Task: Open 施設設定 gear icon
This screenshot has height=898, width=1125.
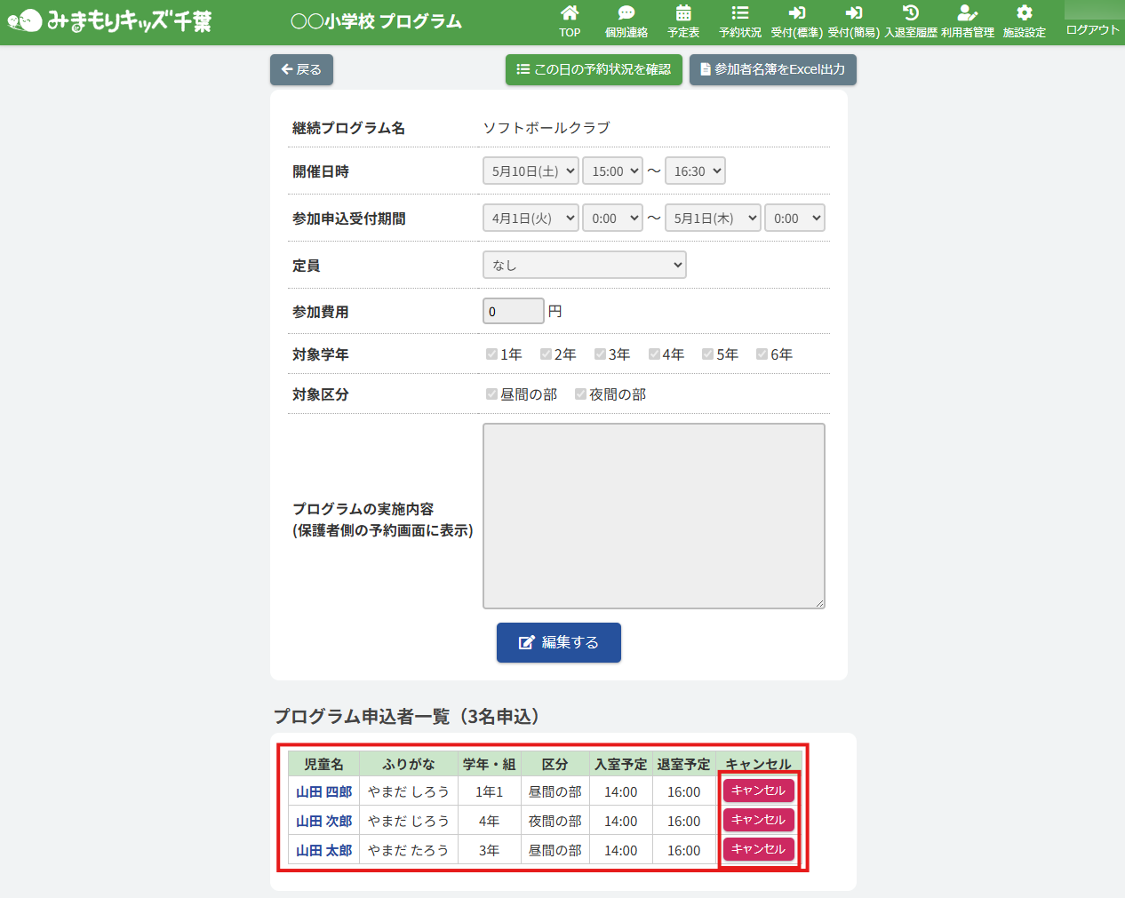Action: (1025, 13)
